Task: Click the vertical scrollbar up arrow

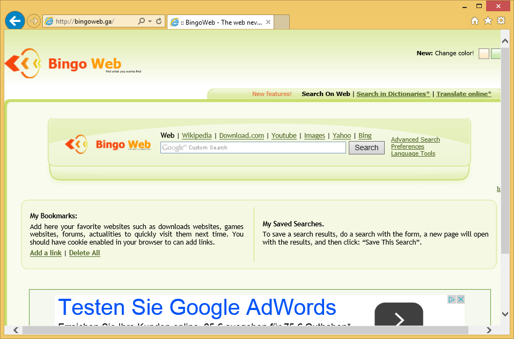Action: point(505,41)
